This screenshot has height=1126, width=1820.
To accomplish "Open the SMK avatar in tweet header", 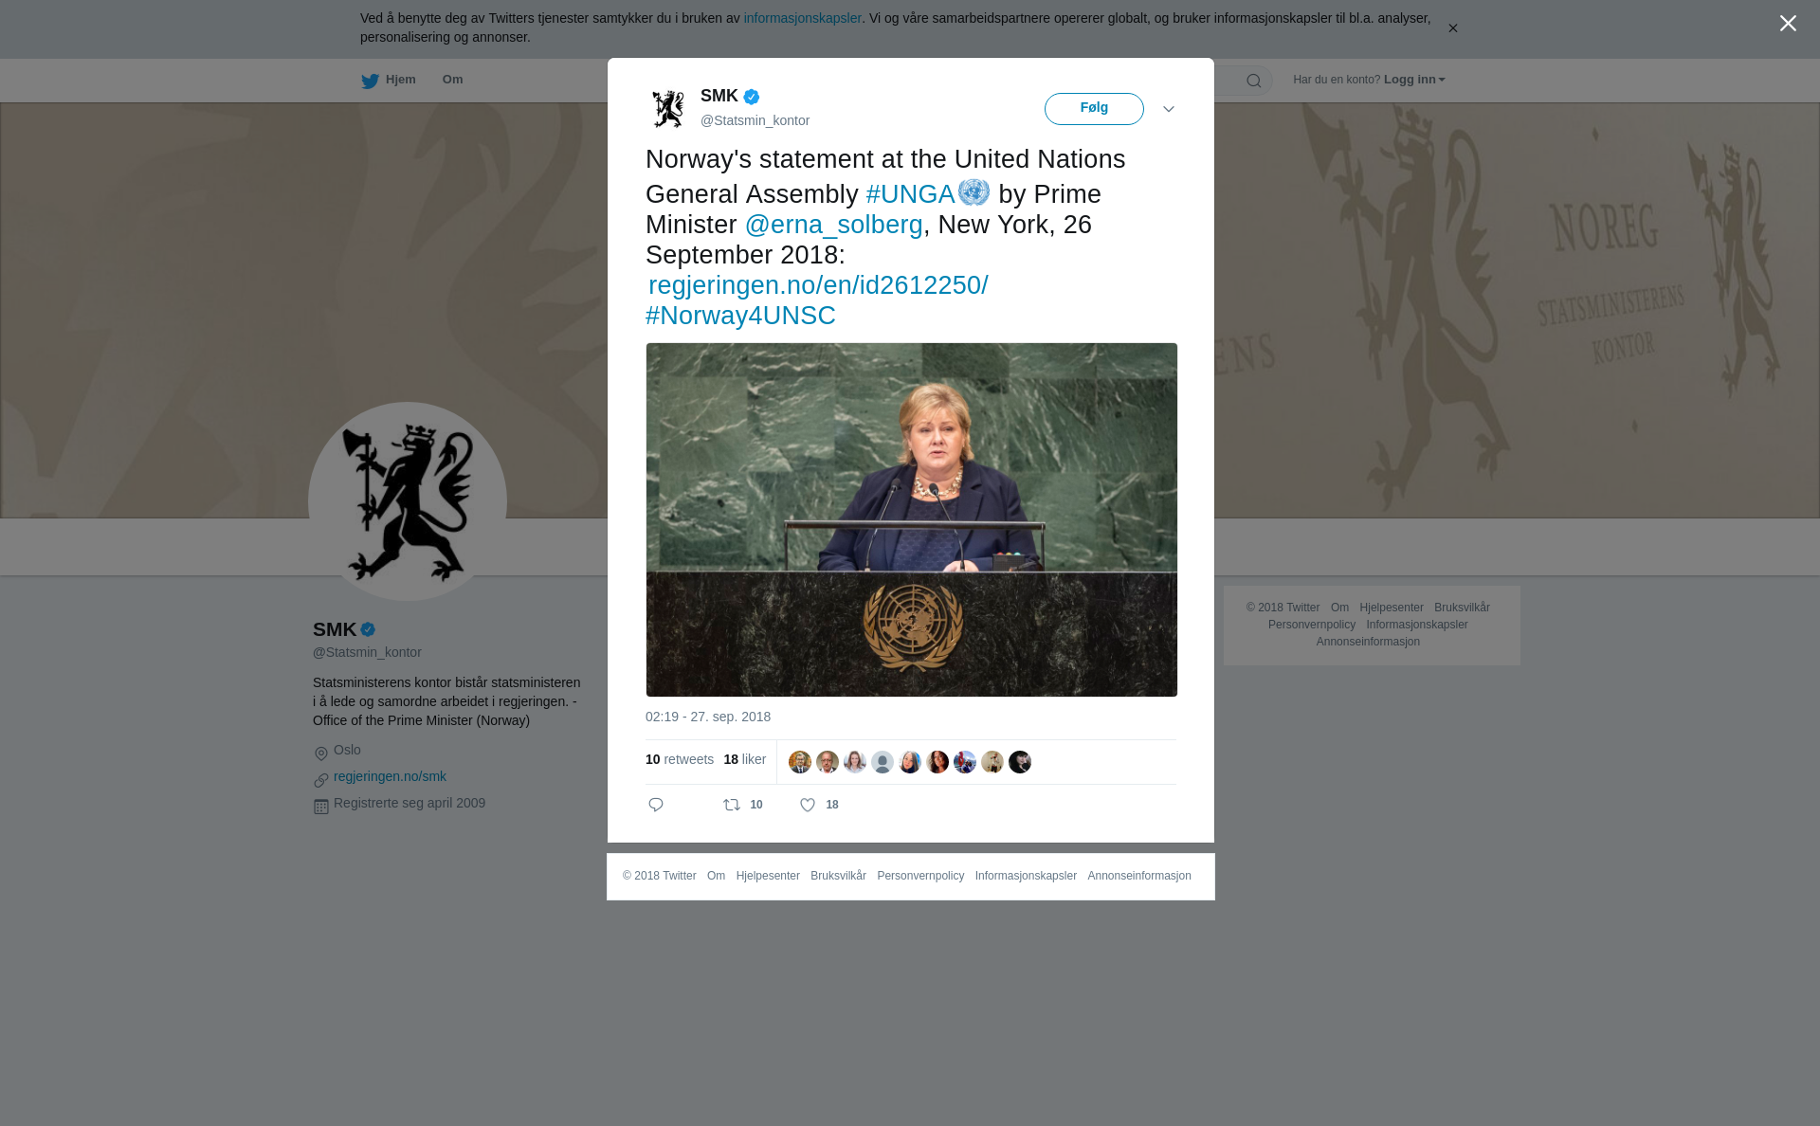I will [668, 108].
